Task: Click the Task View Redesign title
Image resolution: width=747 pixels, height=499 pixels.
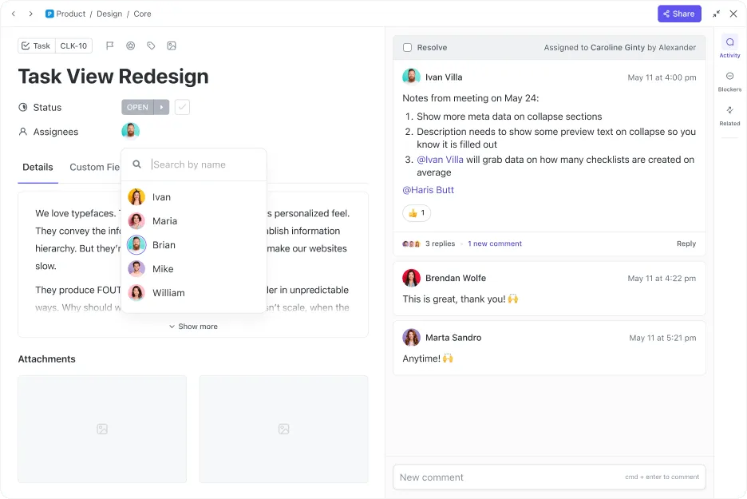Action: 113,77
